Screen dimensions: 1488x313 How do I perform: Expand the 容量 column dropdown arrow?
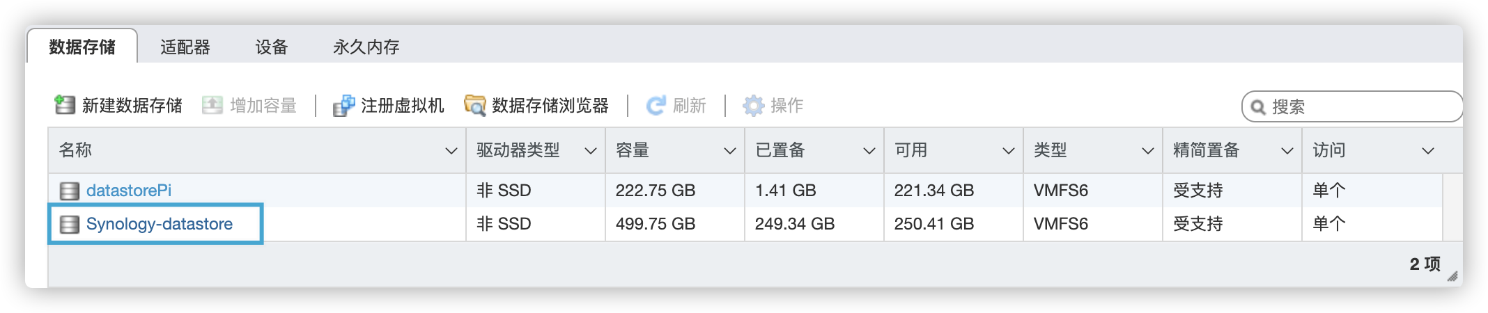point(729,151)
